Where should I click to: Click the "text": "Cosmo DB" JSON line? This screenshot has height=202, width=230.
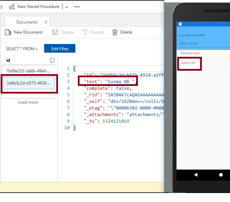tap(109, 82)
